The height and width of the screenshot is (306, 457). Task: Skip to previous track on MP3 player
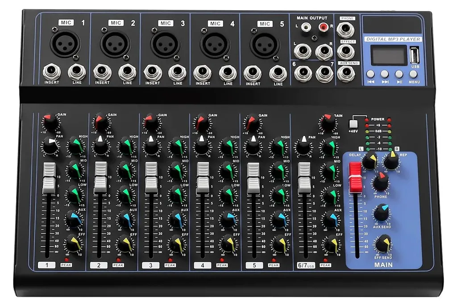pos(371,74)
